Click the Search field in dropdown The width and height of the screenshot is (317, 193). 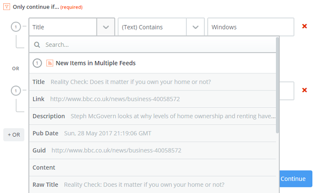tap(153, 44)
